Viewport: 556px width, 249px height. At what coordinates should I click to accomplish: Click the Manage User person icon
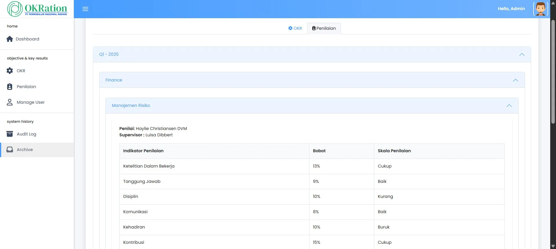pos(10,102)
